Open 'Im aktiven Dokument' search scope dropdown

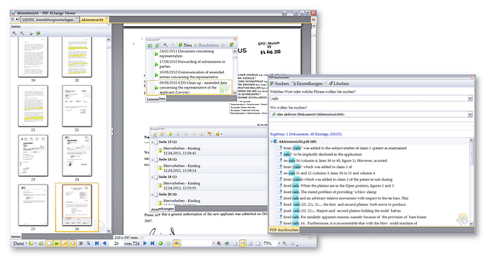tap(470, 114)
